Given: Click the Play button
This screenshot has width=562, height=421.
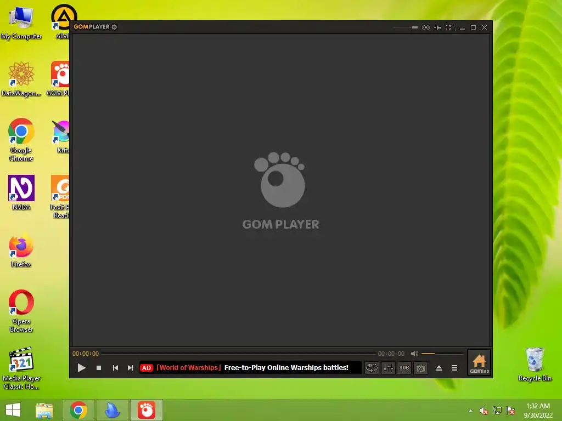Looking at the screenshot, I should tap(81, 368).
